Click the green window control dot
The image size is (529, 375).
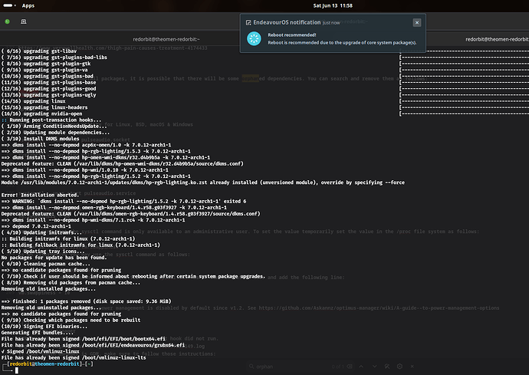(8, 21)
